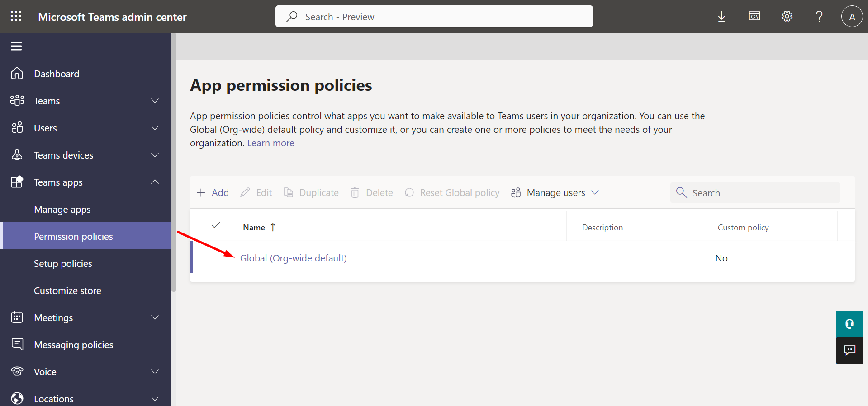Click the Teams devices bell icon
This screenshot has width=868, height=406.
[x=17, y=155]
